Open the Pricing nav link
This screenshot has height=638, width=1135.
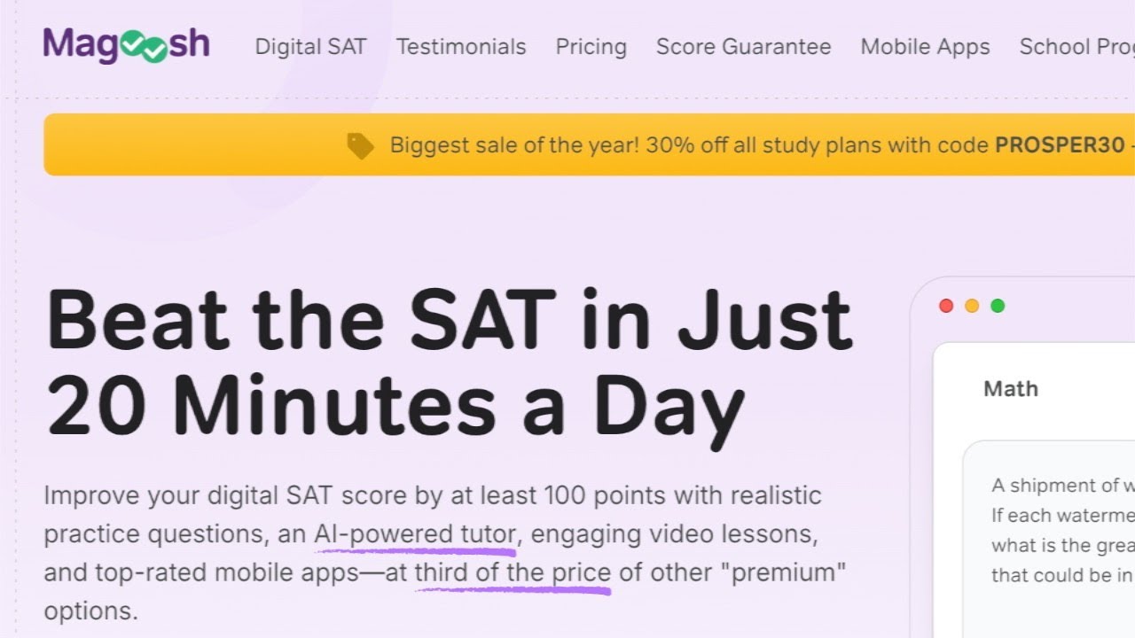pyautogui.click(x=591, y=47)
